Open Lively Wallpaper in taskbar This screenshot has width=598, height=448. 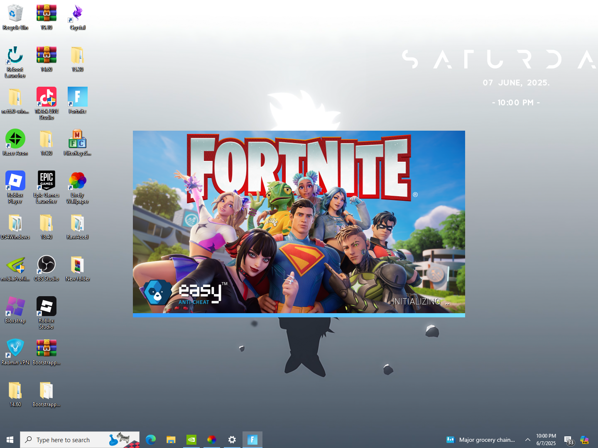[x=212, y=440]
